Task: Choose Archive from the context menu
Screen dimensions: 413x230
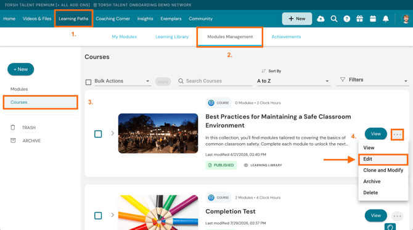Action: point(383,181)
